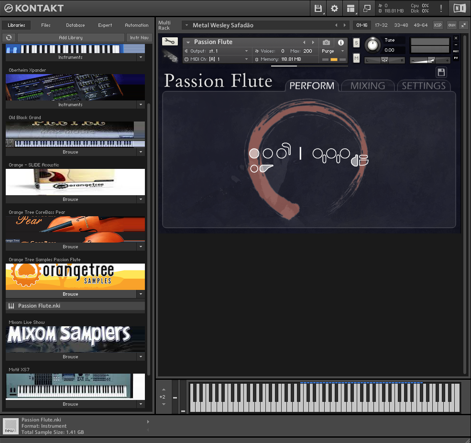Open Passion Flute.nki file entry

(75, 306)
